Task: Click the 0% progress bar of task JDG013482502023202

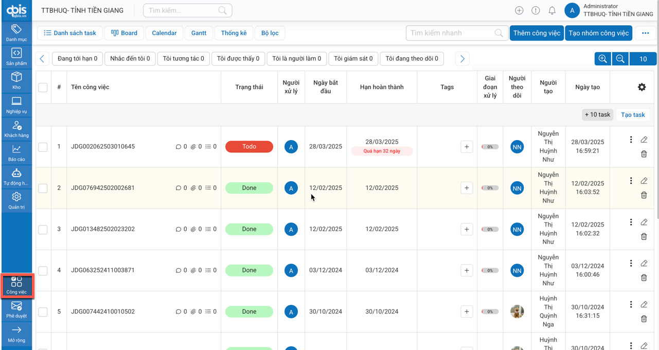Action: click(x=490, y=229)
